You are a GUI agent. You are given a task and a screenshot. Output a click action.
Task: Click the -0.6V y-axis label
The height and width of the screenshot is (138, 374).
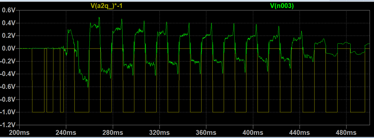[x=9, y=87]
